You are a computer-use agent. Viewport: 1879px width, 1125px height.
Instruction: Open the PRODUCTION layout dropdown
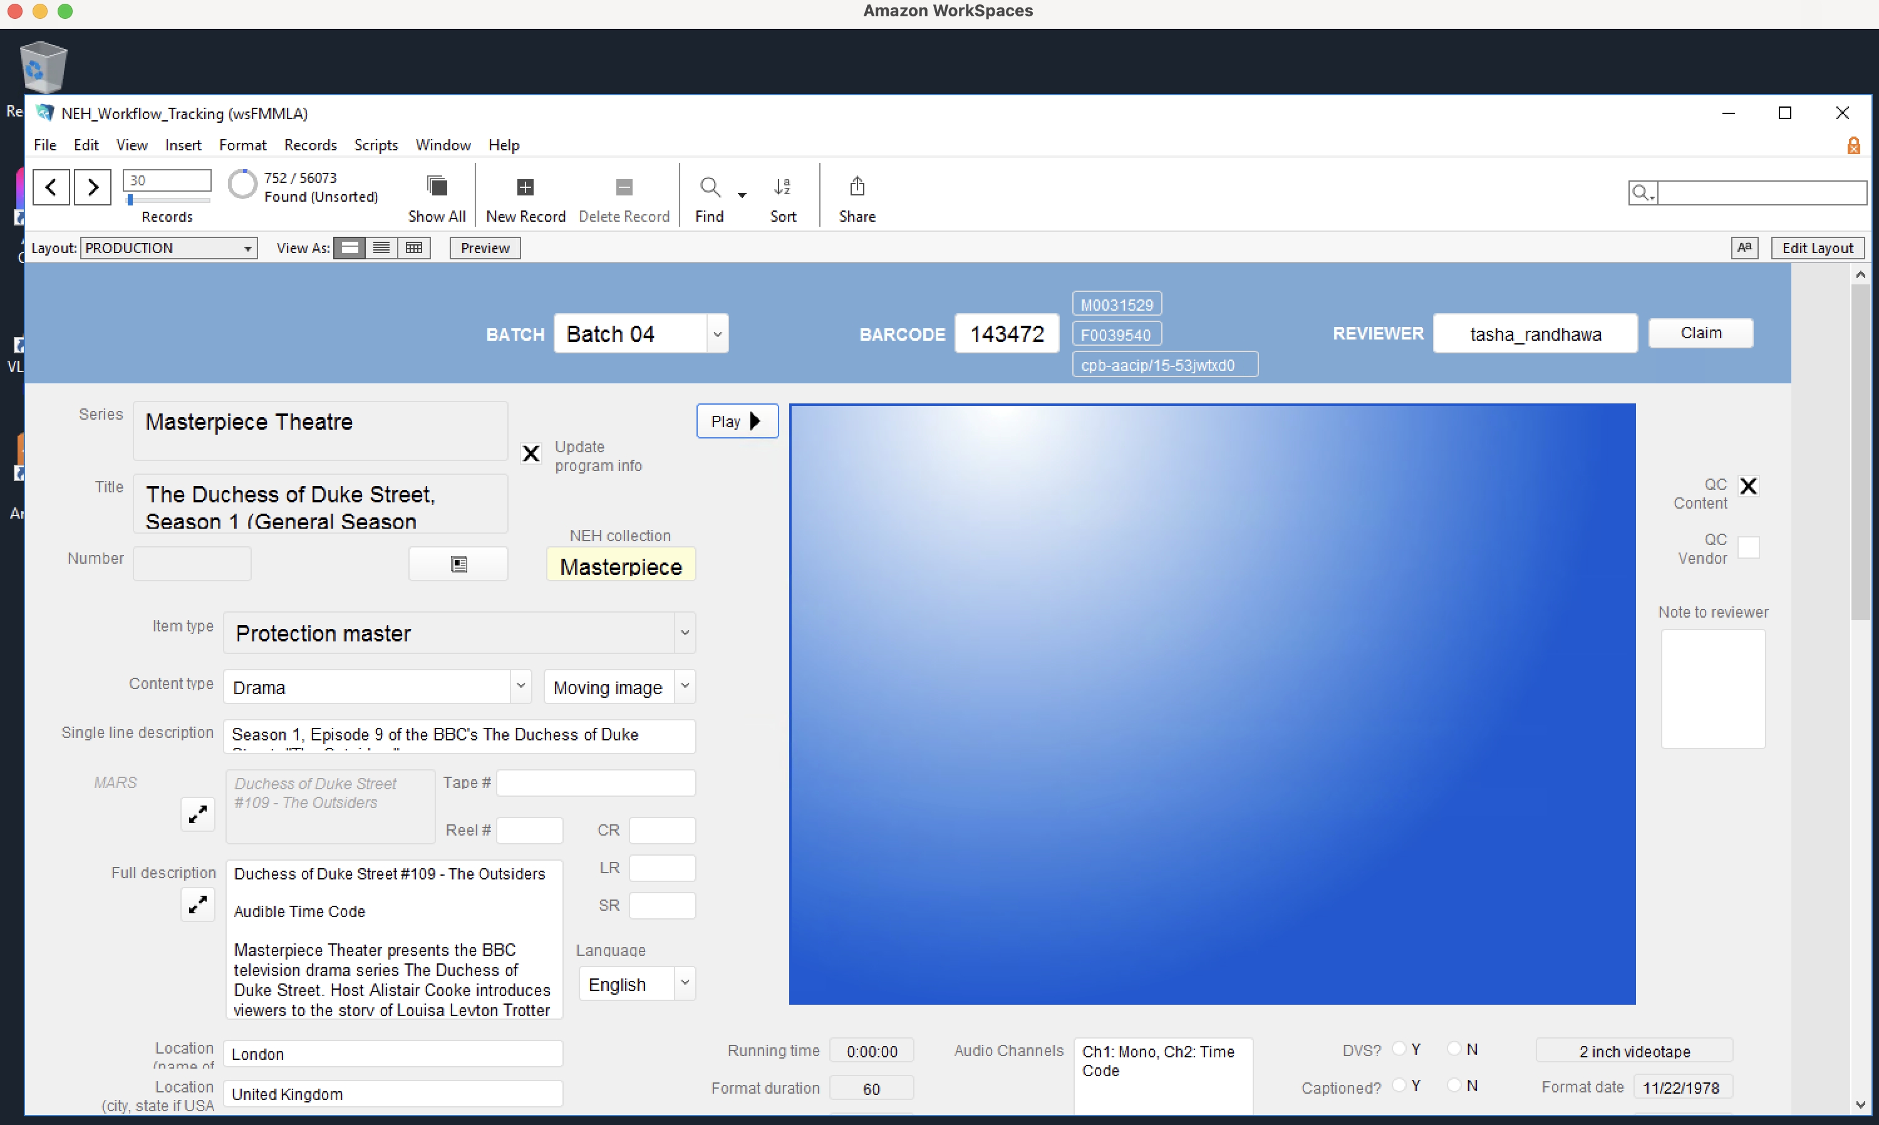click(x=168, y=248)
